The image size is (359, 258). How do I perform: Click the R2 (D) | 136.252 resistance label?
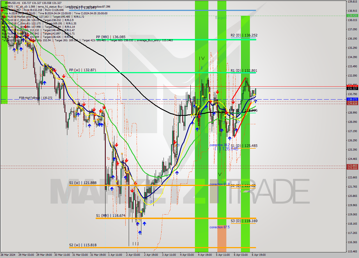pyautogui.click(x=244, y=35)
